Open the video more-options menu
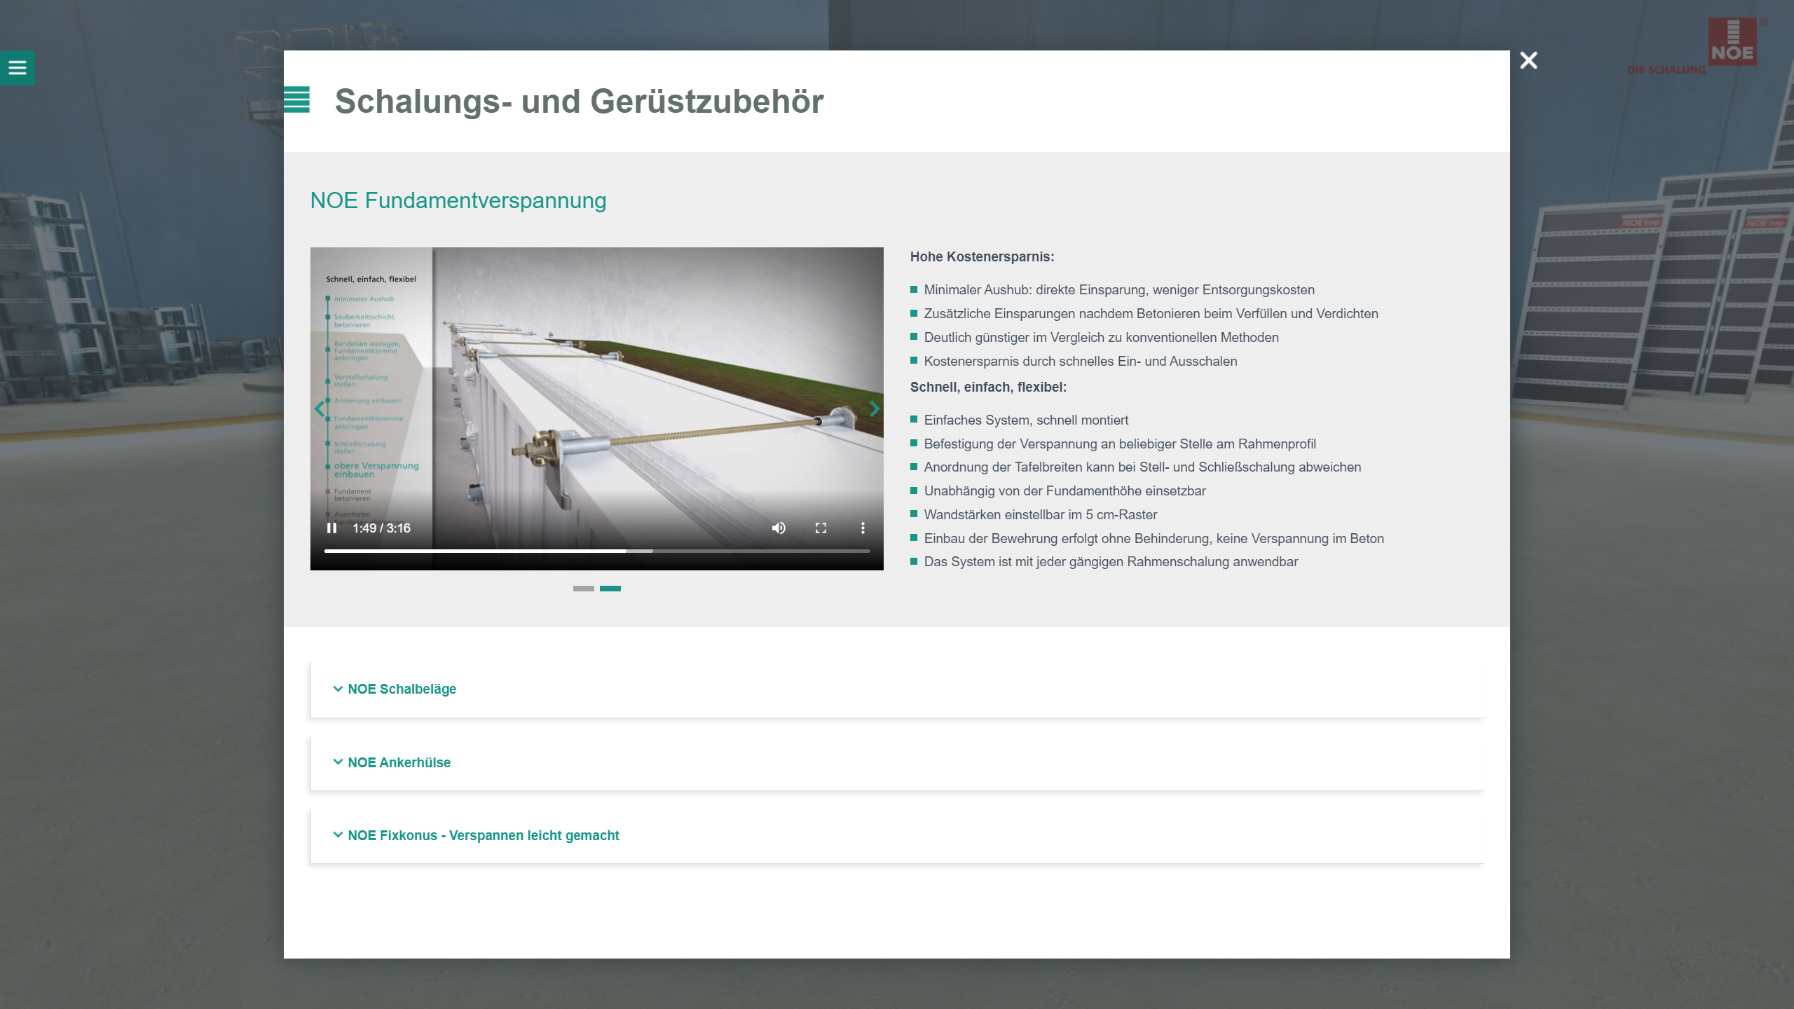This screenshot has height=1009, width=1794. (863, 528)
